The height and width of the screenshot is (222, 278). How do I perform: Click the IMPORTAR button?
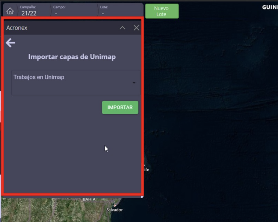tap(120, 108)
